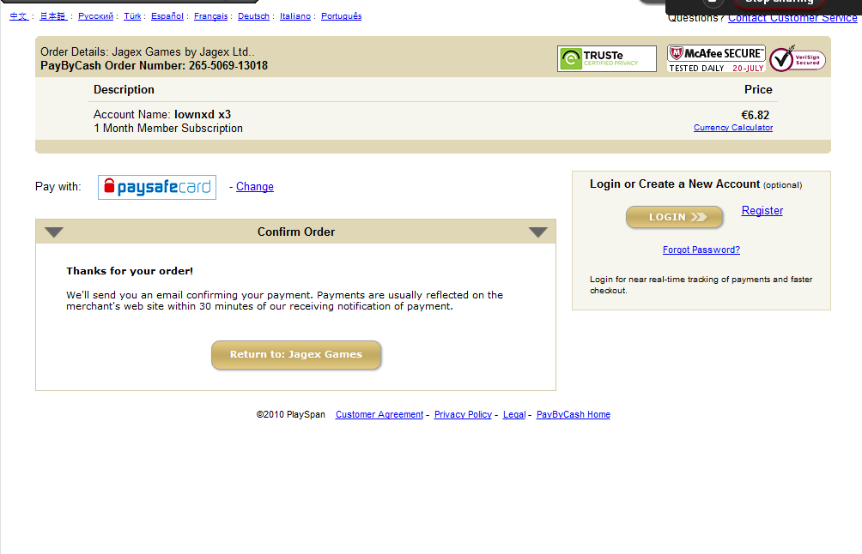The height and width of the screenshot is (554, 862).
Task: Switch language to Italiano
Action: pos(295,16)
